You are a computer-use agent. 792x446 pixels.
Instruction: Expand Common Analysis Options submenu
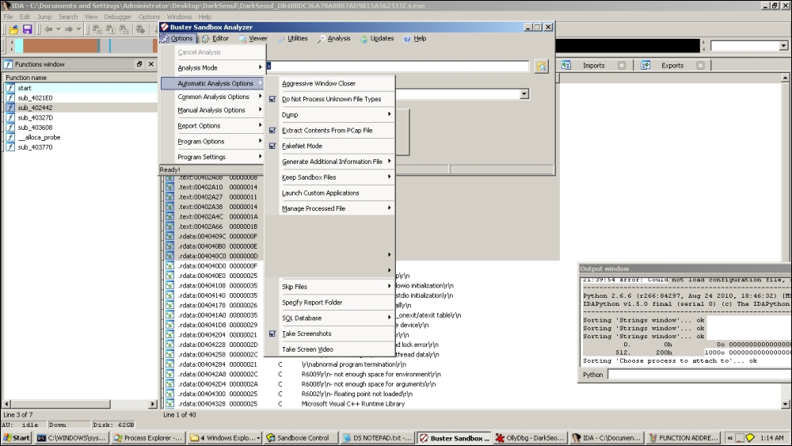[213, 97]
